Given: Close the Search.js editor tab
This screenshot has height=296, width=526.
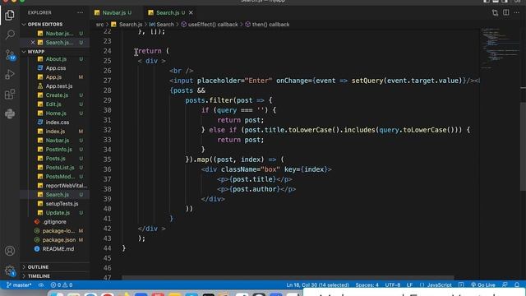Looking at the screenshot, I should click(191, 13).
